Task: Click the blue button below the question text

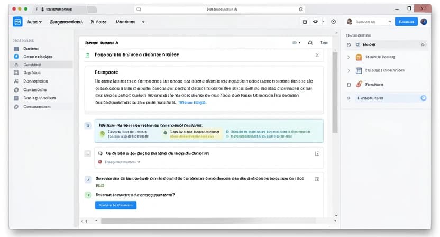Action: pyautogui.click(x=116, y=205)
